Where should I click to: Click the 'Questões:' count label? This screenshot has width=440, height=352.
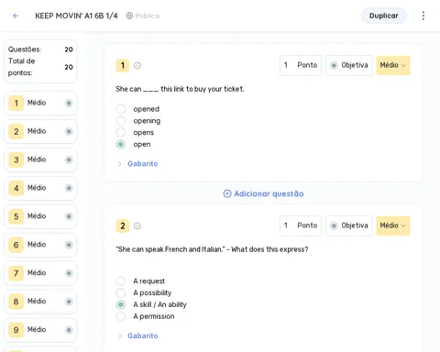[25, 49]
